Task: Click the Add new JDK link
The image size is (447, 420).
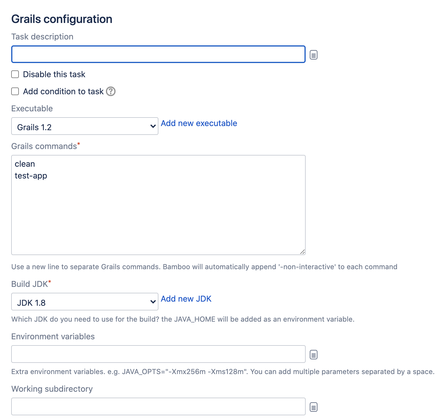Action: (186, 299)
